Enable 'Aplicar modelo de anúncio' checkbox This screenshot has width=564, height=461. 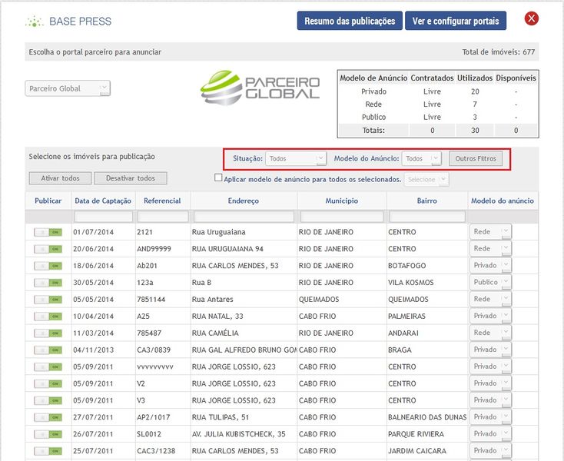pyautogui.click(x=218, y=178)
